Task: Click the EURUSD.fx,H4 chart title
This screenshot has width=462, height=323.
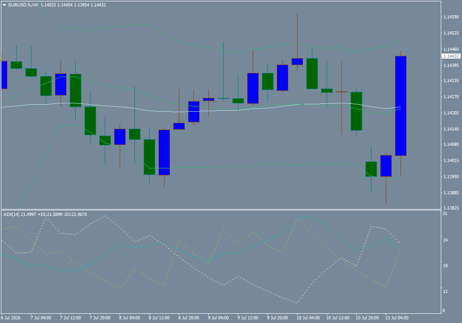Action: coord(23,5)
